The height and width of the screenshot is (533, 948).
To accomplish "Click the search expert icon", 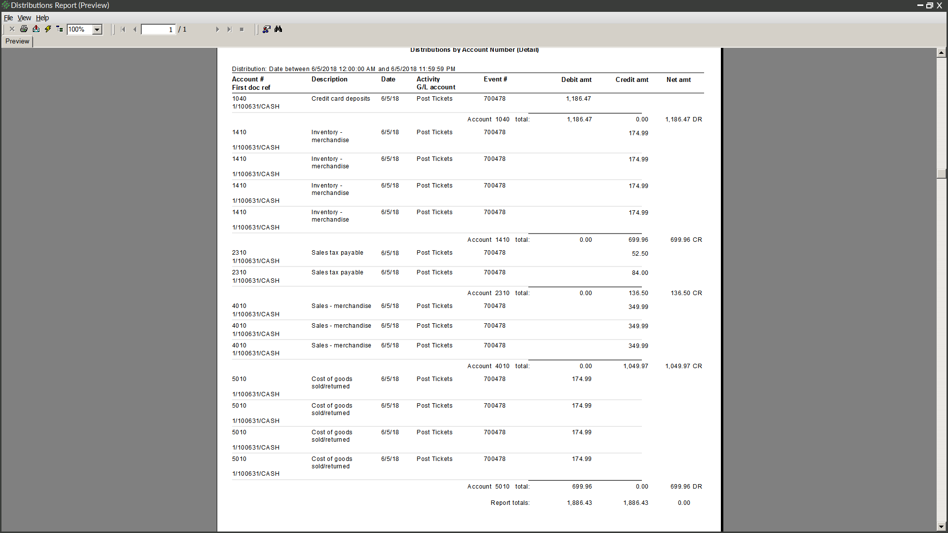I will point(267,29).
